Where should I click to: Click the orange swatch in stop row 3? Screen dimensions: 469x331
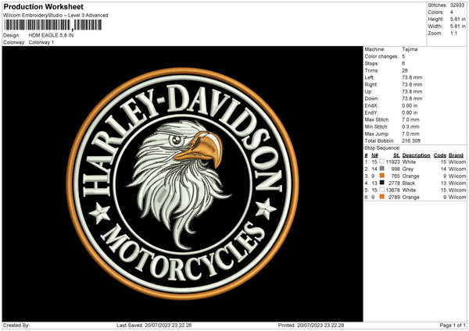coord(381,176)
